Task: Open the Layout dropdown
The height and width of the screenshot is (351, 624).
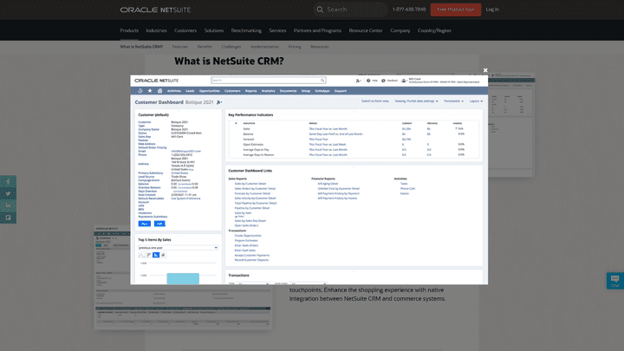Action: (x=476, y=101)
